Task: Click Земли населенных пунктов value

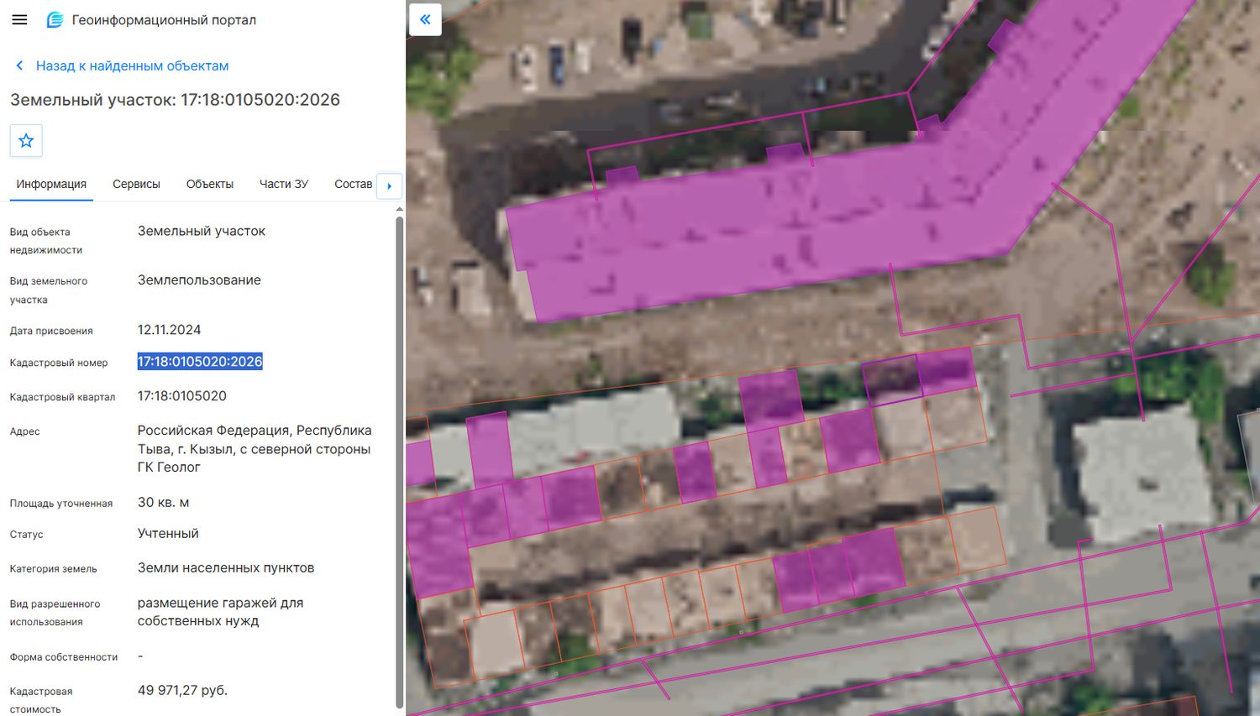Action: coord(226,568)
